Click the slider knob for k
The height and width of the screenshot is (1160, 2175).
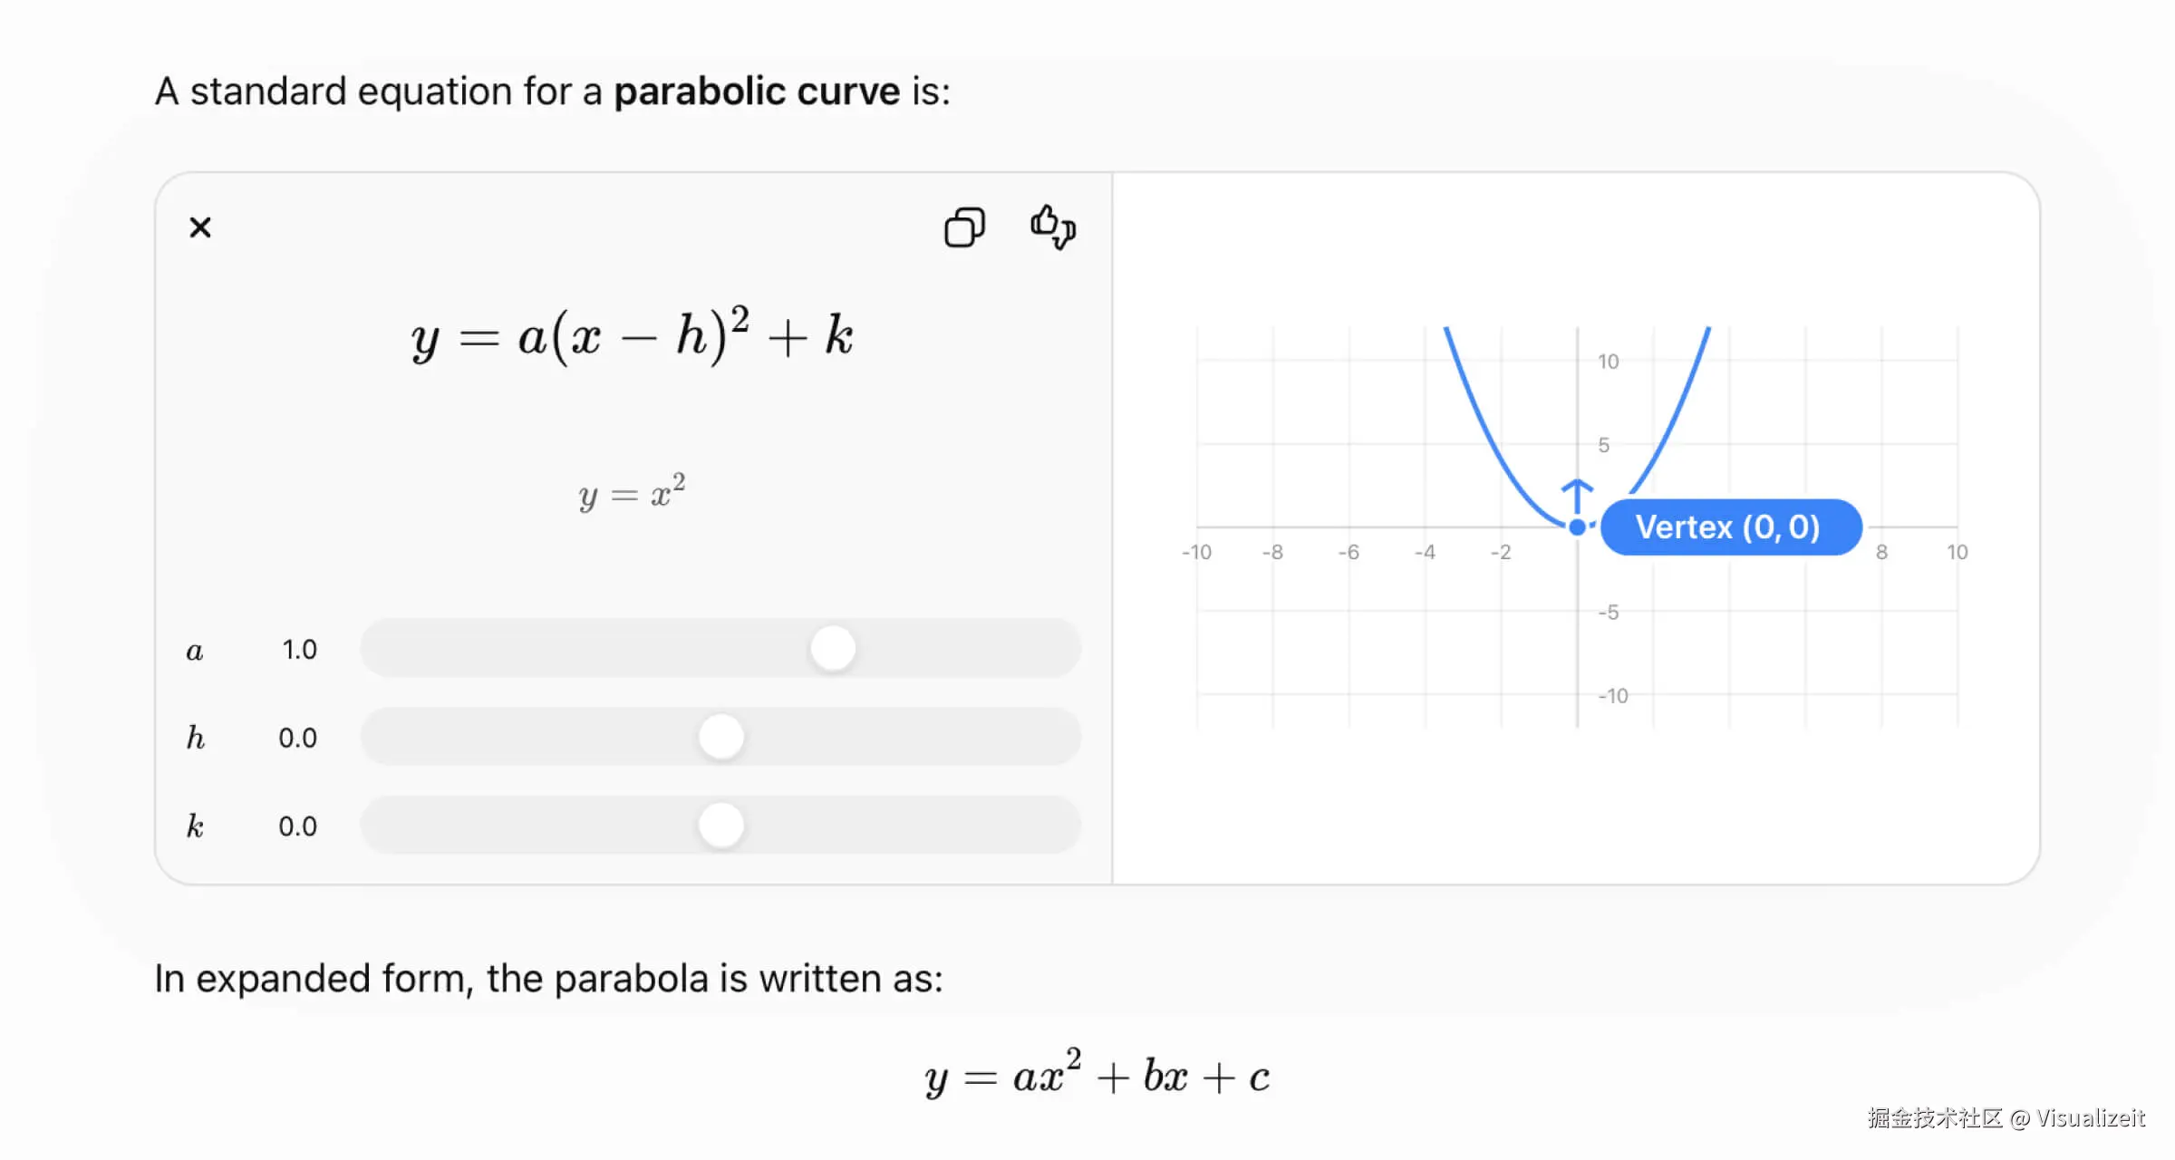[721, 825]
